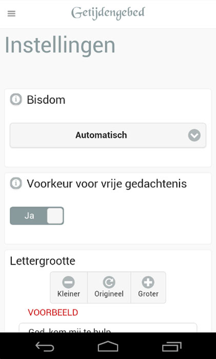
Task: Show info about Bisdom setting
Action: (16, 99)
